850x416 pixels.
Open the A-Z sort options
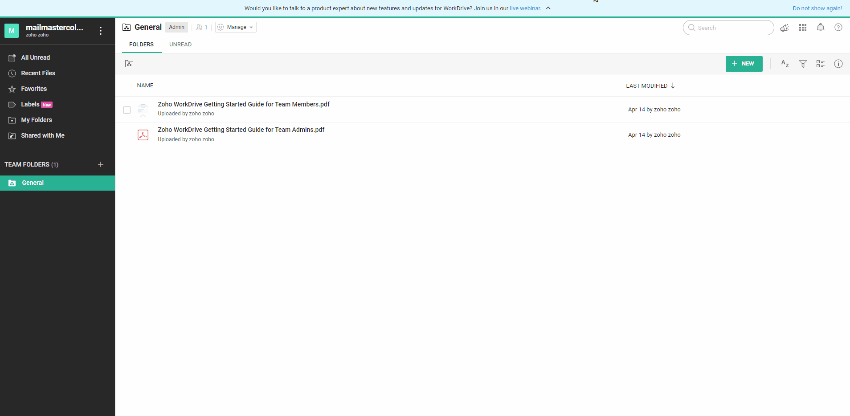(x=785, y=64)
